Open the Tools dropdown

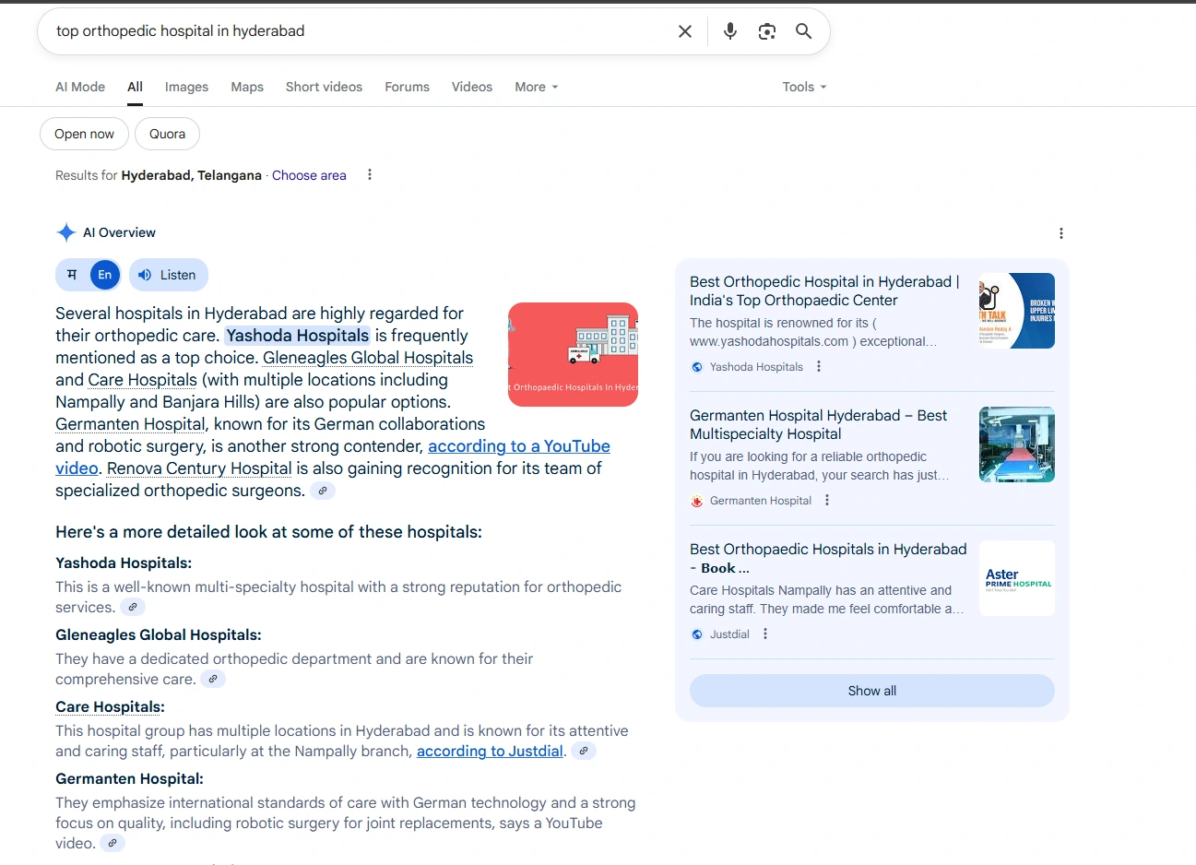coord(804,87)
